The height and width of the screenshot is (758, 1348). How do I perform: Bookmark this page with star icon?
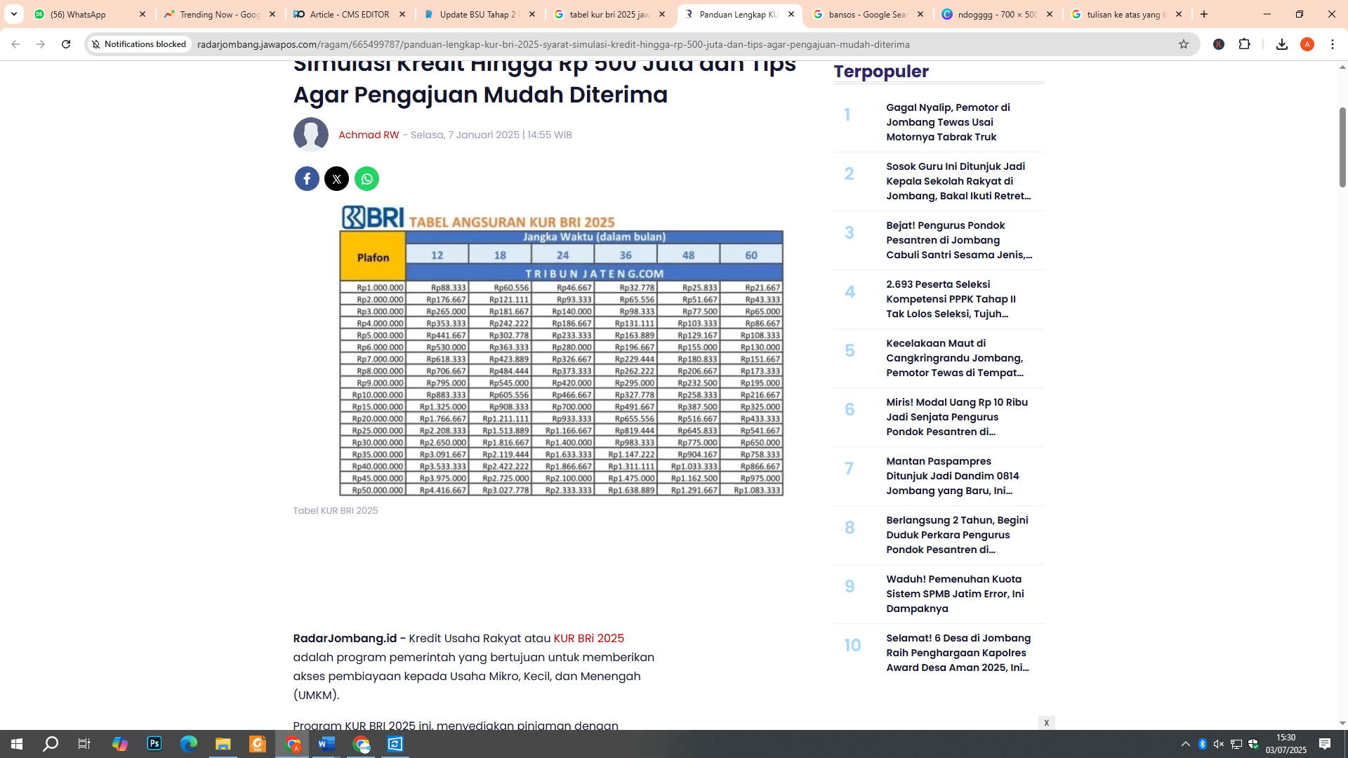pos(1184,44)
